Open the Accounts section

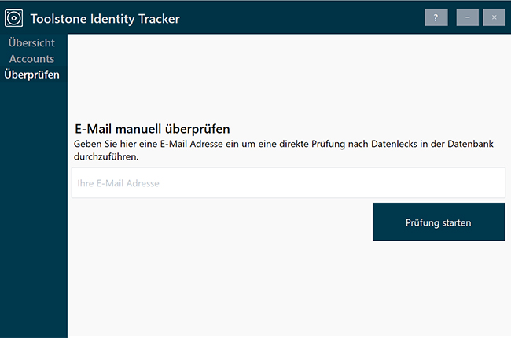[x=31, y=59]
